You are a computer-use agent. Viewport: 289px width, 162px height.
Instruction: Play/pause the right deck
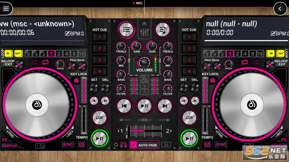click(x=189, y=138)
